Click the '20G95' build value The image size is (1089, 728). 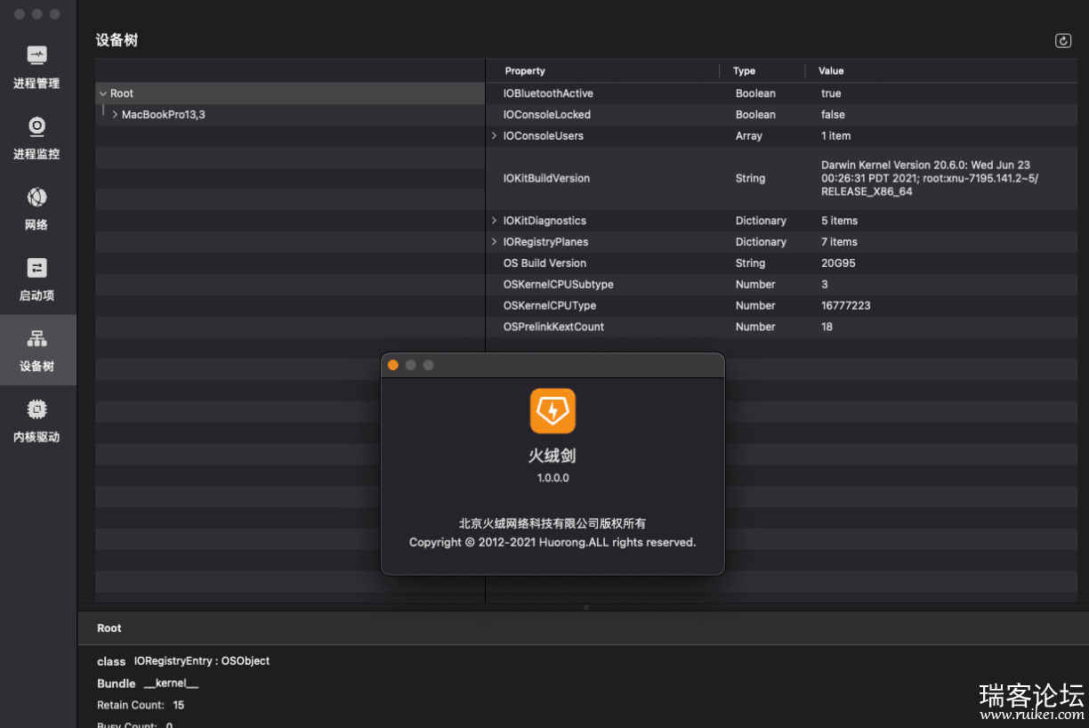point(838,263)
